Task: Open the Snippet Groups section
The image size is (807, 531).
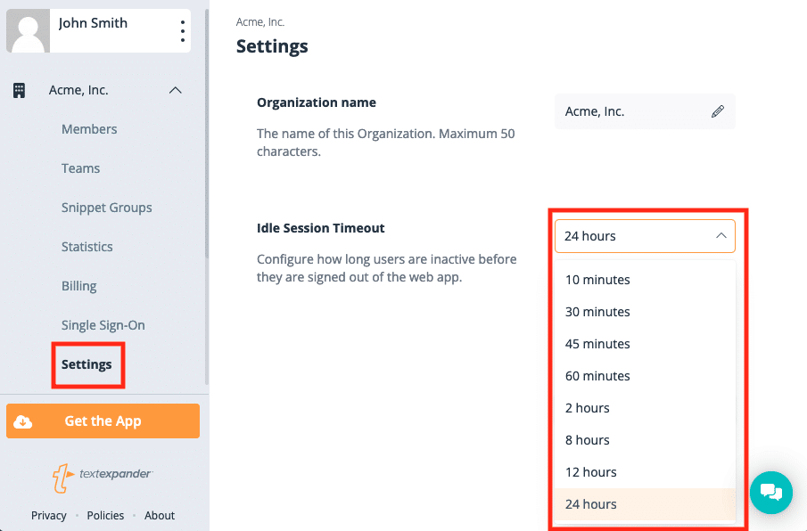Action: tap(106, 208)
